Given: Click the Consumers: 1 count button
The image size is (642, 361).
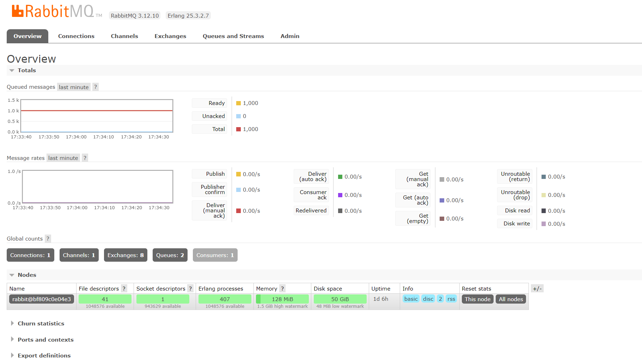Looking at the screenshot, I should (x=215, y=255).
